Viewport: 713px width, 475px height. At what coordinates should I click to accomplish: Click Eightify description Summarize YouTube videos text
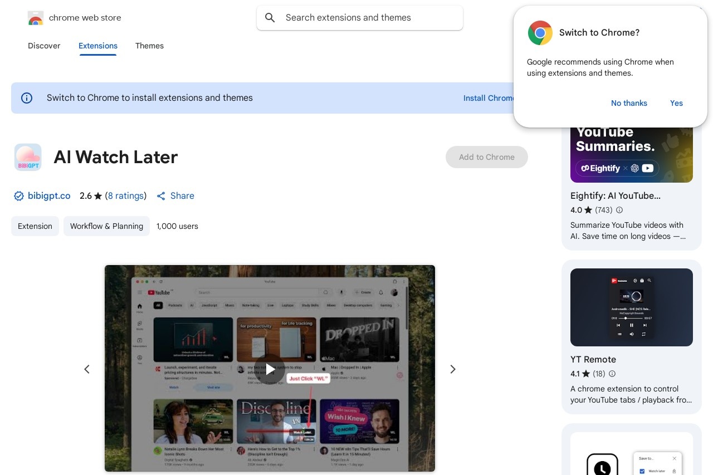coord(628,231)
